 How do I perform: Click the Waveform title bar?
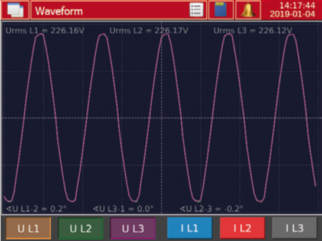click(x=119, y=10)
